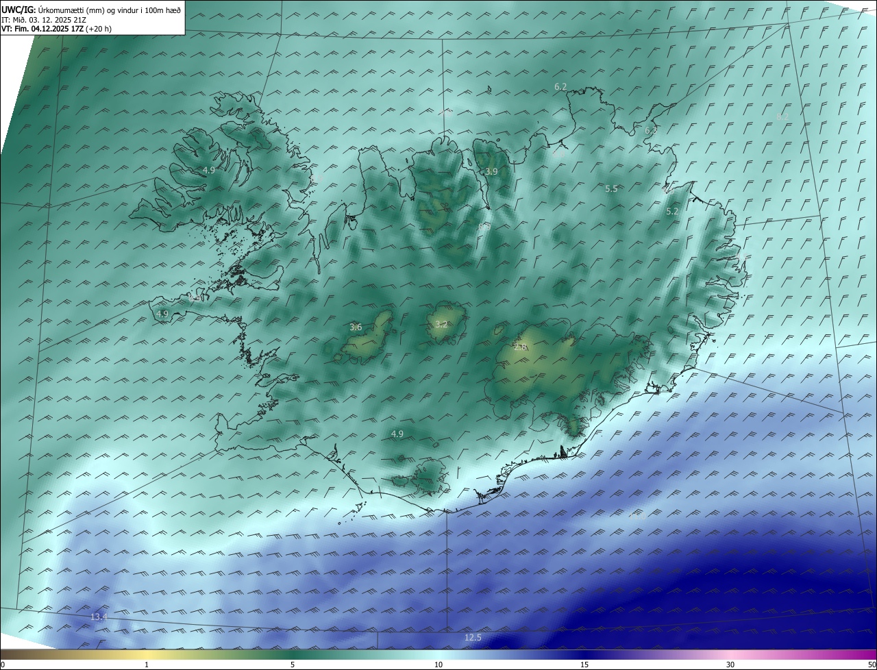Click the 12.5 value above the color scale
This screenshot has height=670, width=877.
473,638
